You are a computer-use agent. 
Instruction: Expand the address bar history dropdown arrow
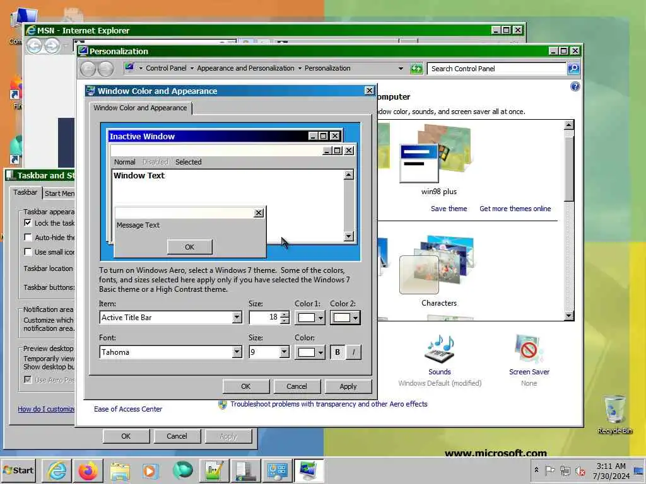point(401,69)
